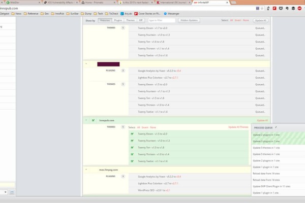Uncheck Twenty Thirteen theme under innopub.com

click(132, 154)
